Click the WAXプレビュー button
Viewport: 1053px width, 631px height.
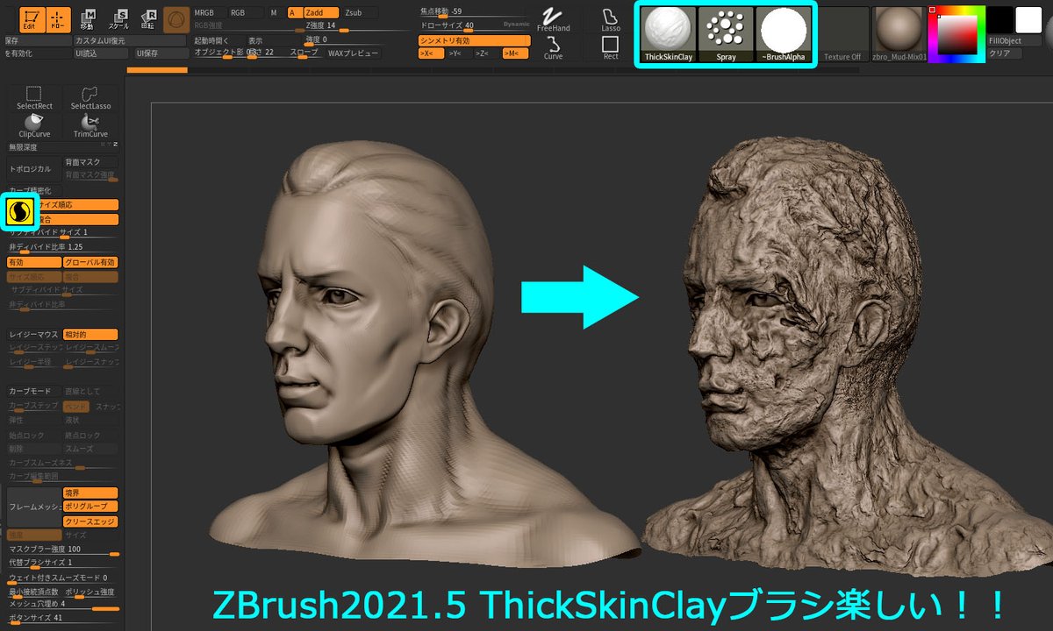pos(353,53)
